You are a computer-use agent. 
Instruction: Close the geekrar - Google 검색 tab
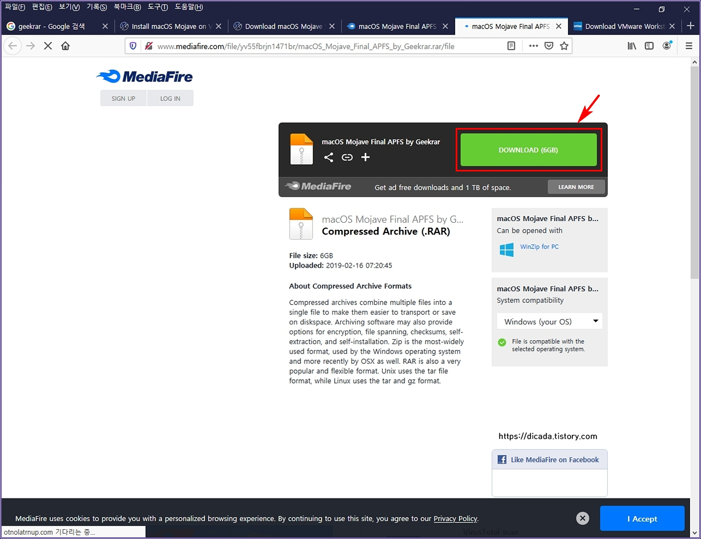[105, 26]
